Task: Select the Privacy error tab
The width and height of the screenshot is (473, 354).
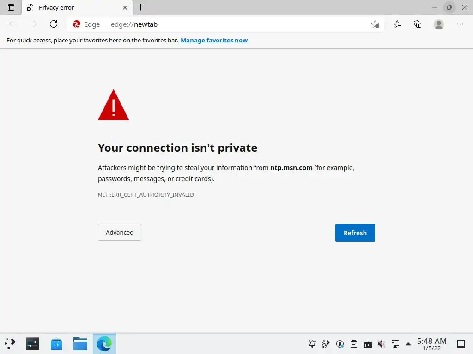Action: (x=77, y=7)
